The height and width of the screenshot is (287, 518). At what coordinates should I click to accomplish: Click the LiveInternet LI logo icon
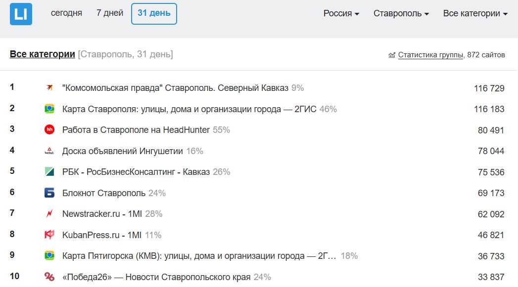(21, 14)
